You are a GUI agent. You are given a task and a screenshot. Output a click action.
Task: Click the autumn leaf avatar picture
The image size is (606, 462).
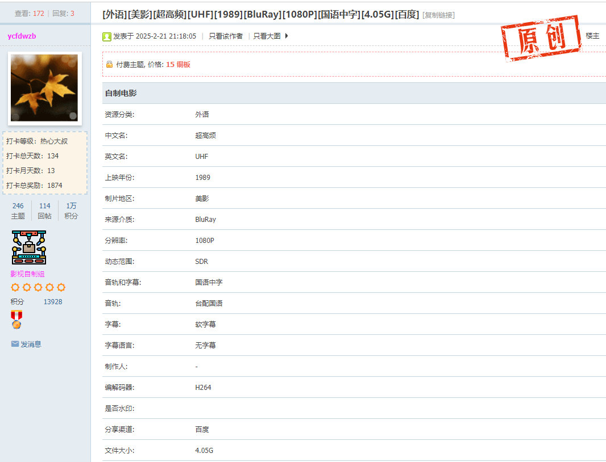[x=44, y=88]
